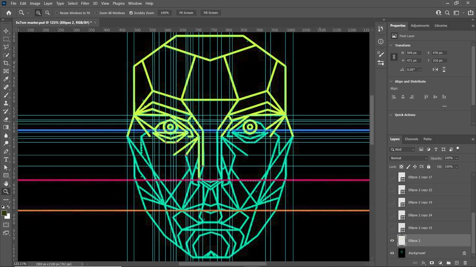The image size is (476, 267).
Task: Click the foreground color swatch
Action: click(4, 214)
